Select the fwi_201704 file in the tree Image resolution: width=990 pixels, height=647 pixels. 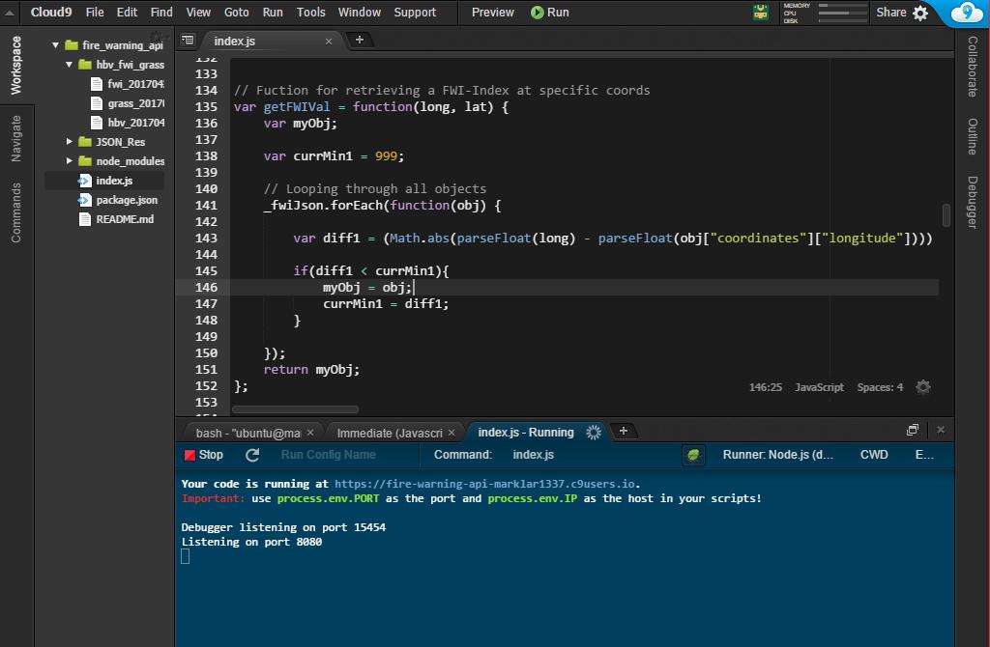point(127,84)
